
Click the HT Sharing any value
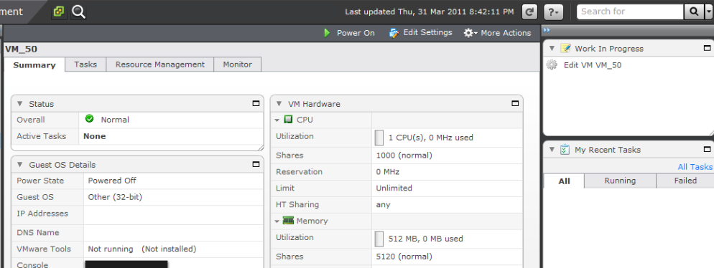click(x=383, y=205)
